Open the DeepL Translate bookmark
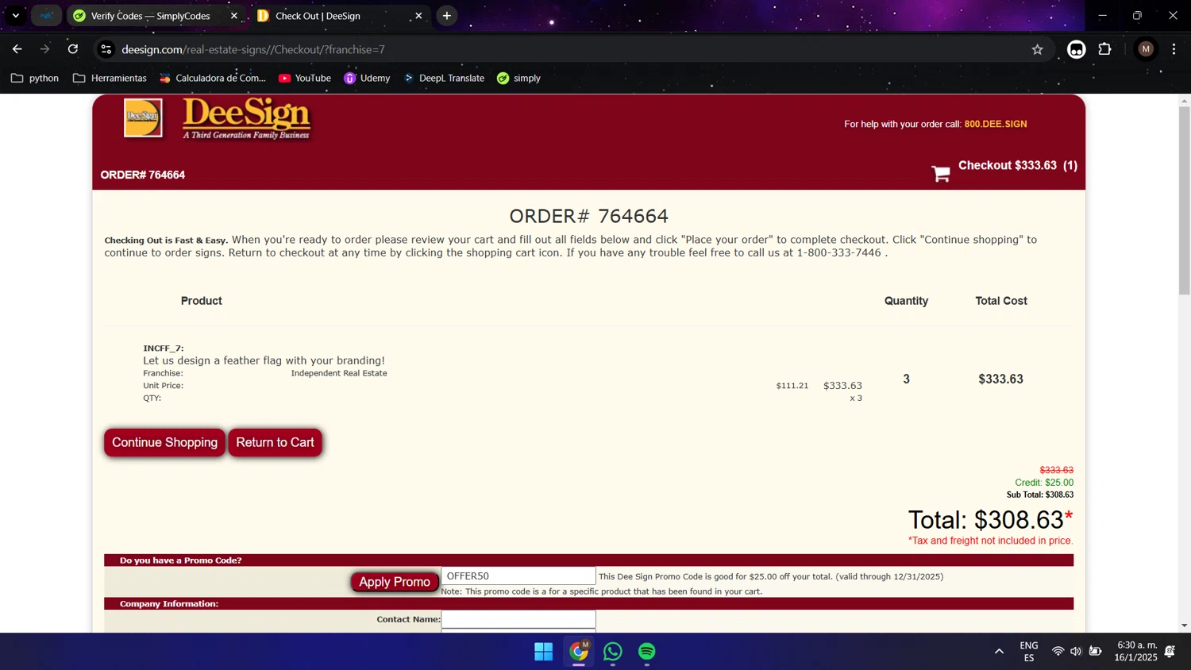 (444, 78)
